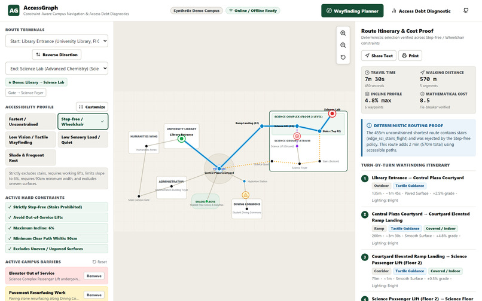Load the Demo: Library → Science Lab preset
This screenshot has width=482, height=301.
36,82
